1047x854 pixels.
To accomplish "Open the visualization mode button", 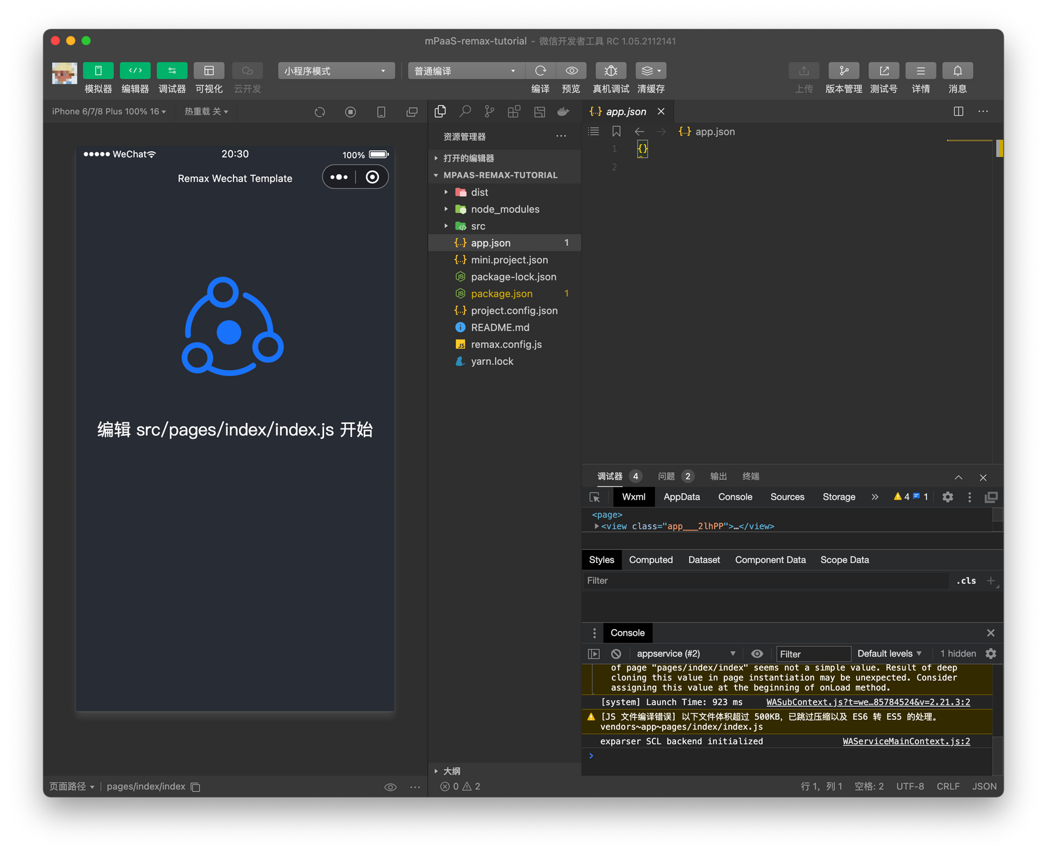I will (209, 71).
